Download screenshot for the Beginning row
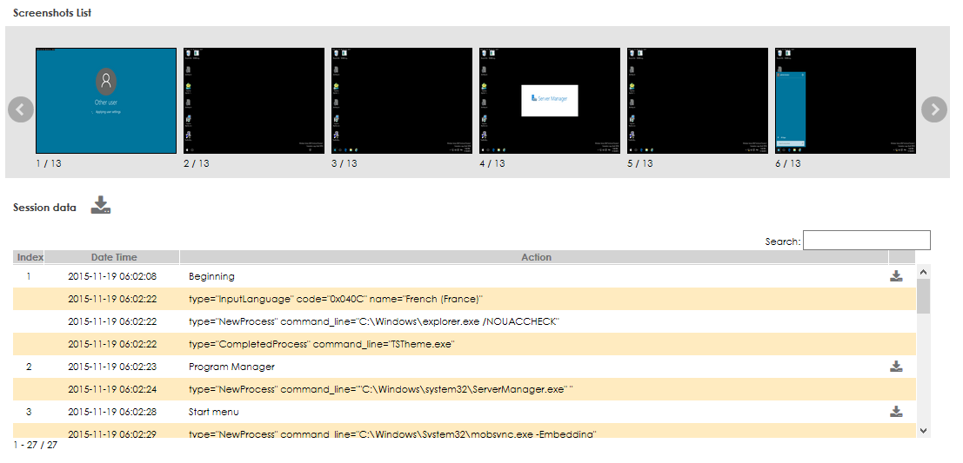This screenshot has width=963, height=463. click(x=896, y=276)
